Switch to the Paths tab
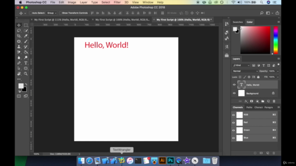Image resolution: width=296 pixels, height=166 pixels. pyautogui.click(x=249, y=107)
